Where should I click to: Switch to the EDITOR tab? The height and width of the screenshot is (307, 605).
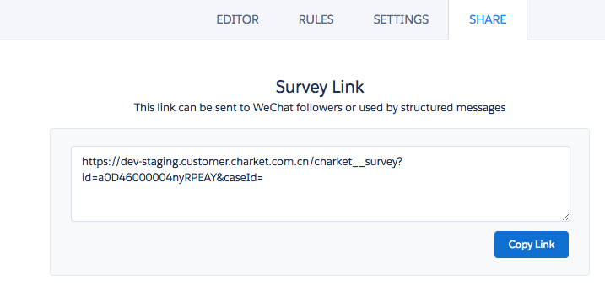click(x=237, y=19)
